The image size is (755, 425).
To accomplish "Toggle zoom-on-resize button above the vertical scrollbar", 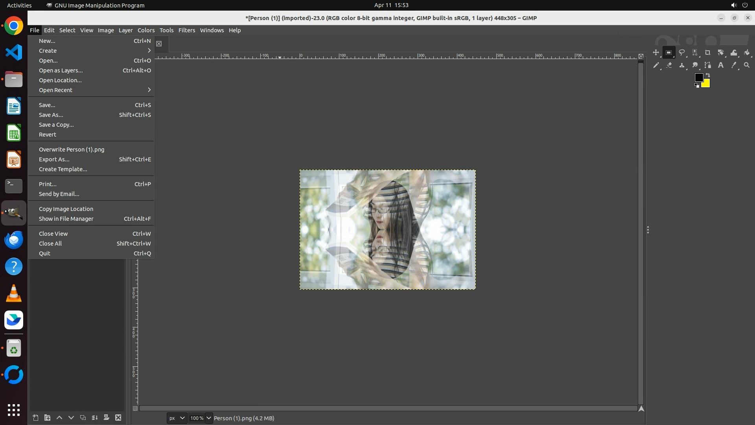I will tap(641, 56).
